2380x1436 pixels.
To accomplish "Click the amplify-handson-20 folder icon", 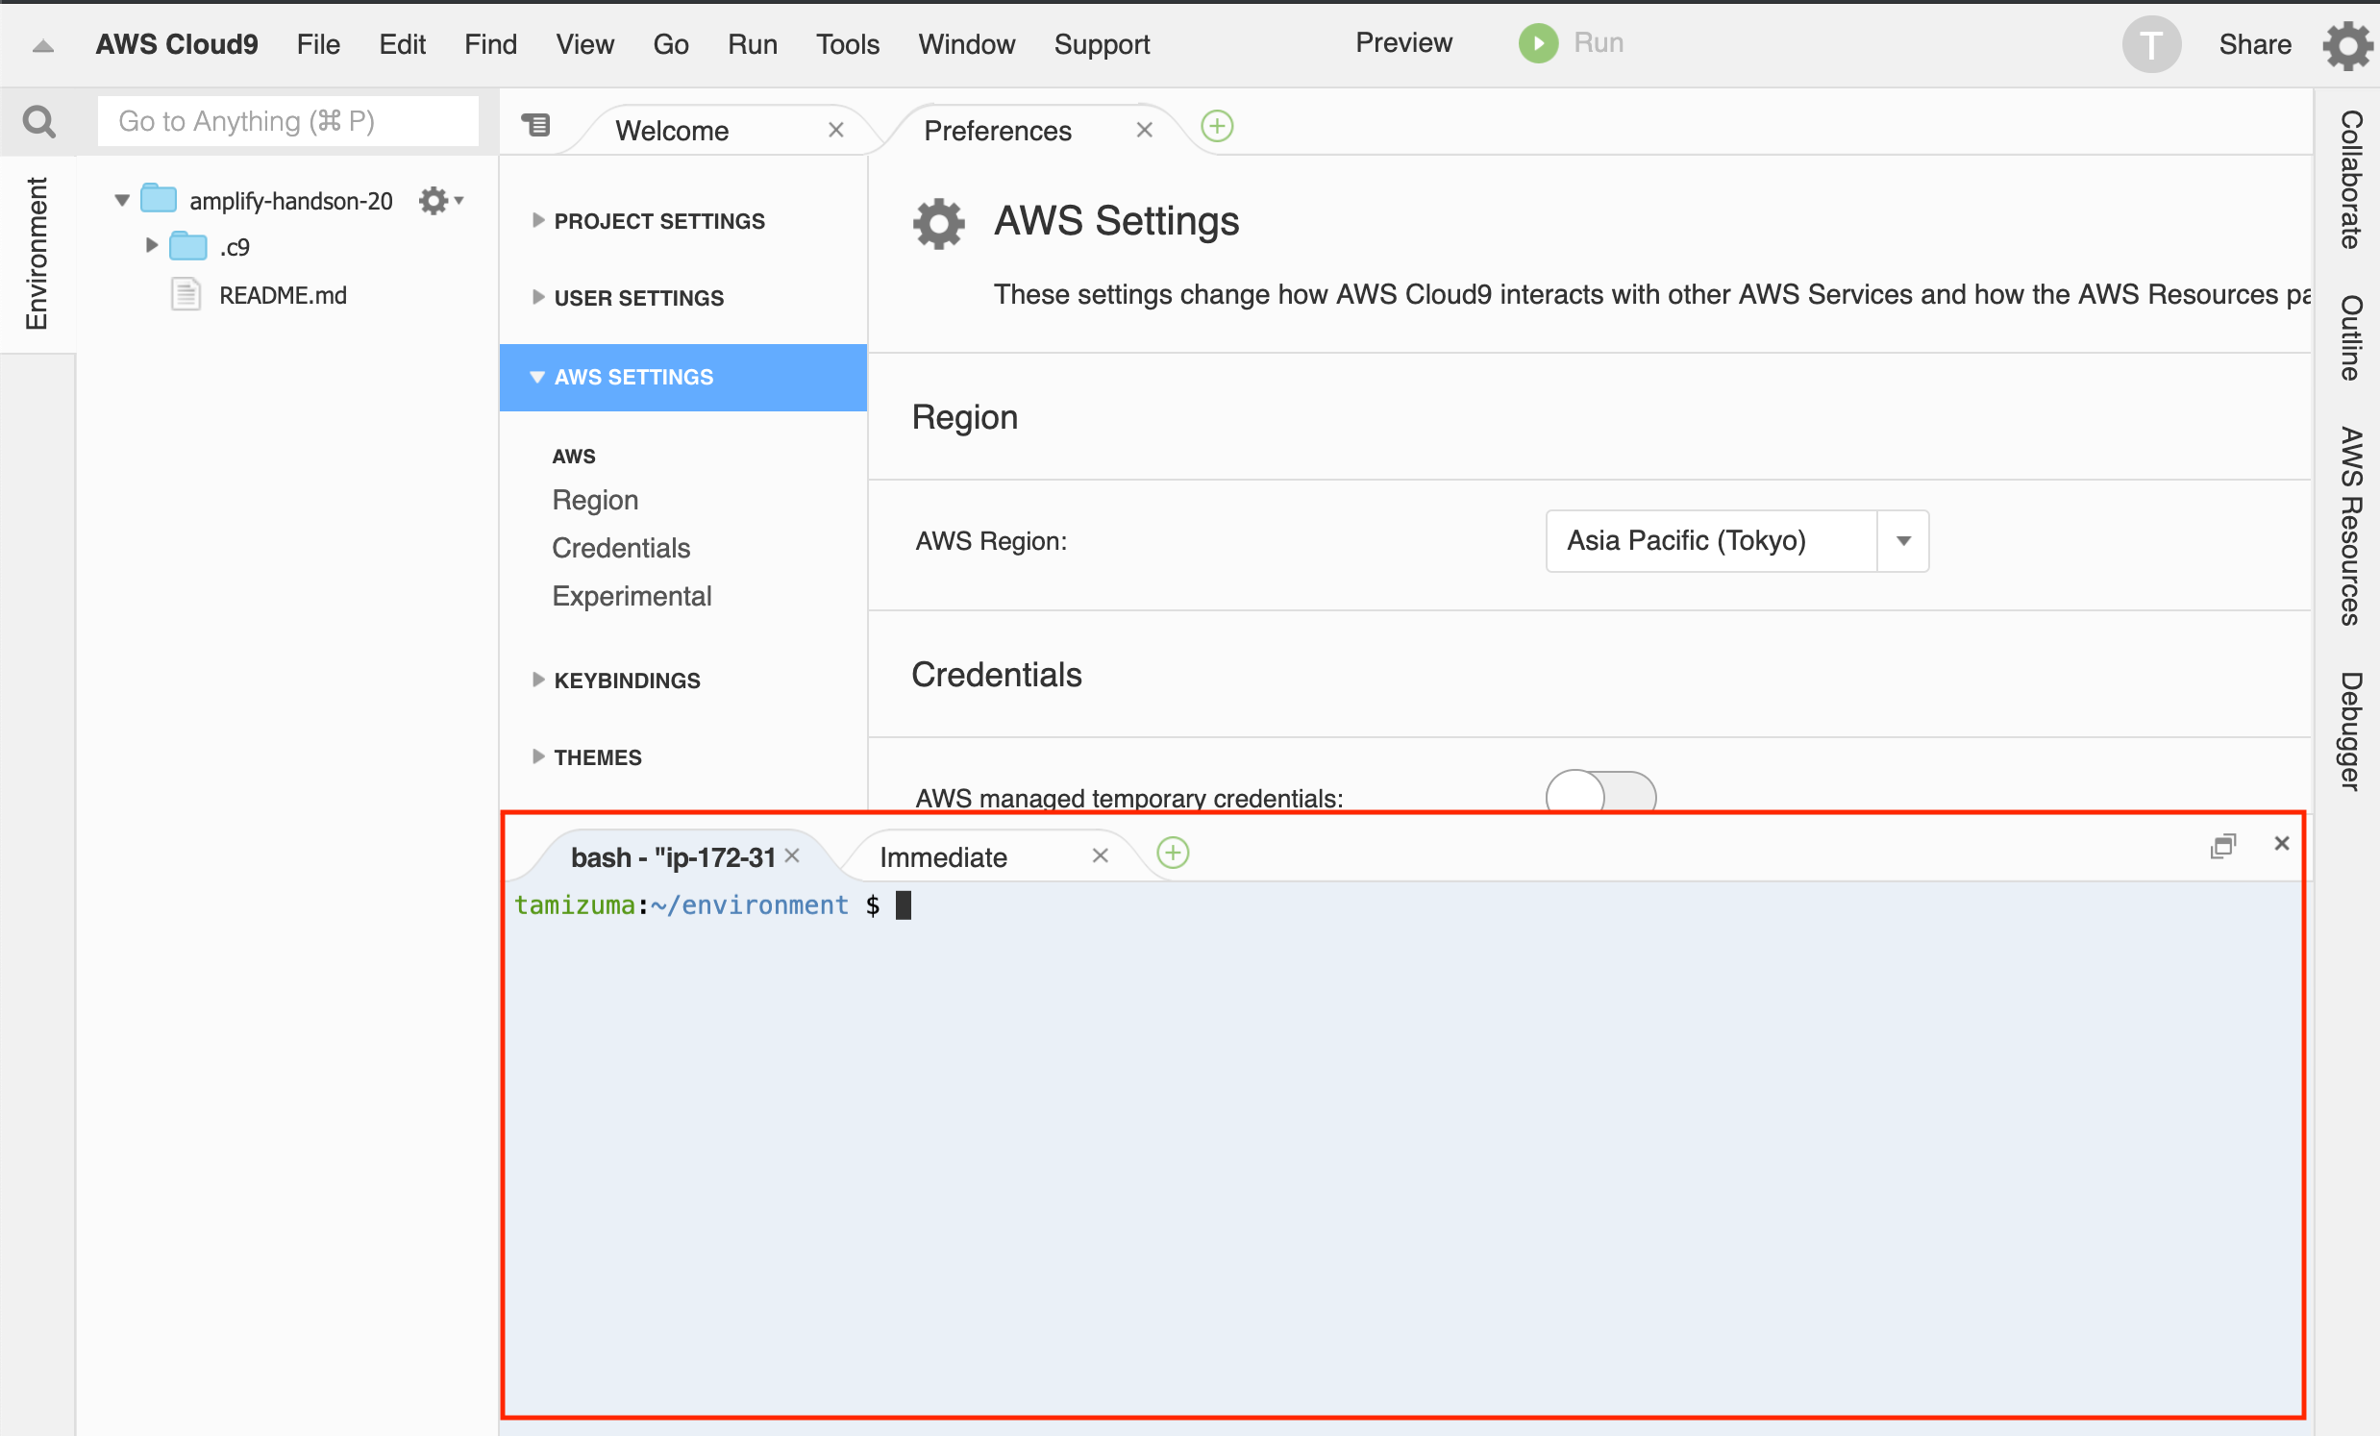I will pos(159,199).
